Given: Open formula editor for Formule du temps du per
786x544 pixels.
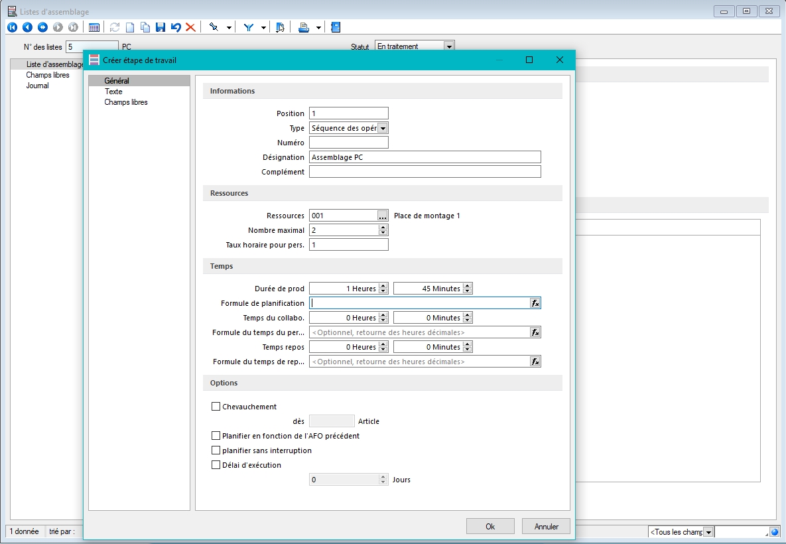Looking at the screenshot, I should [x=535, y=332].
